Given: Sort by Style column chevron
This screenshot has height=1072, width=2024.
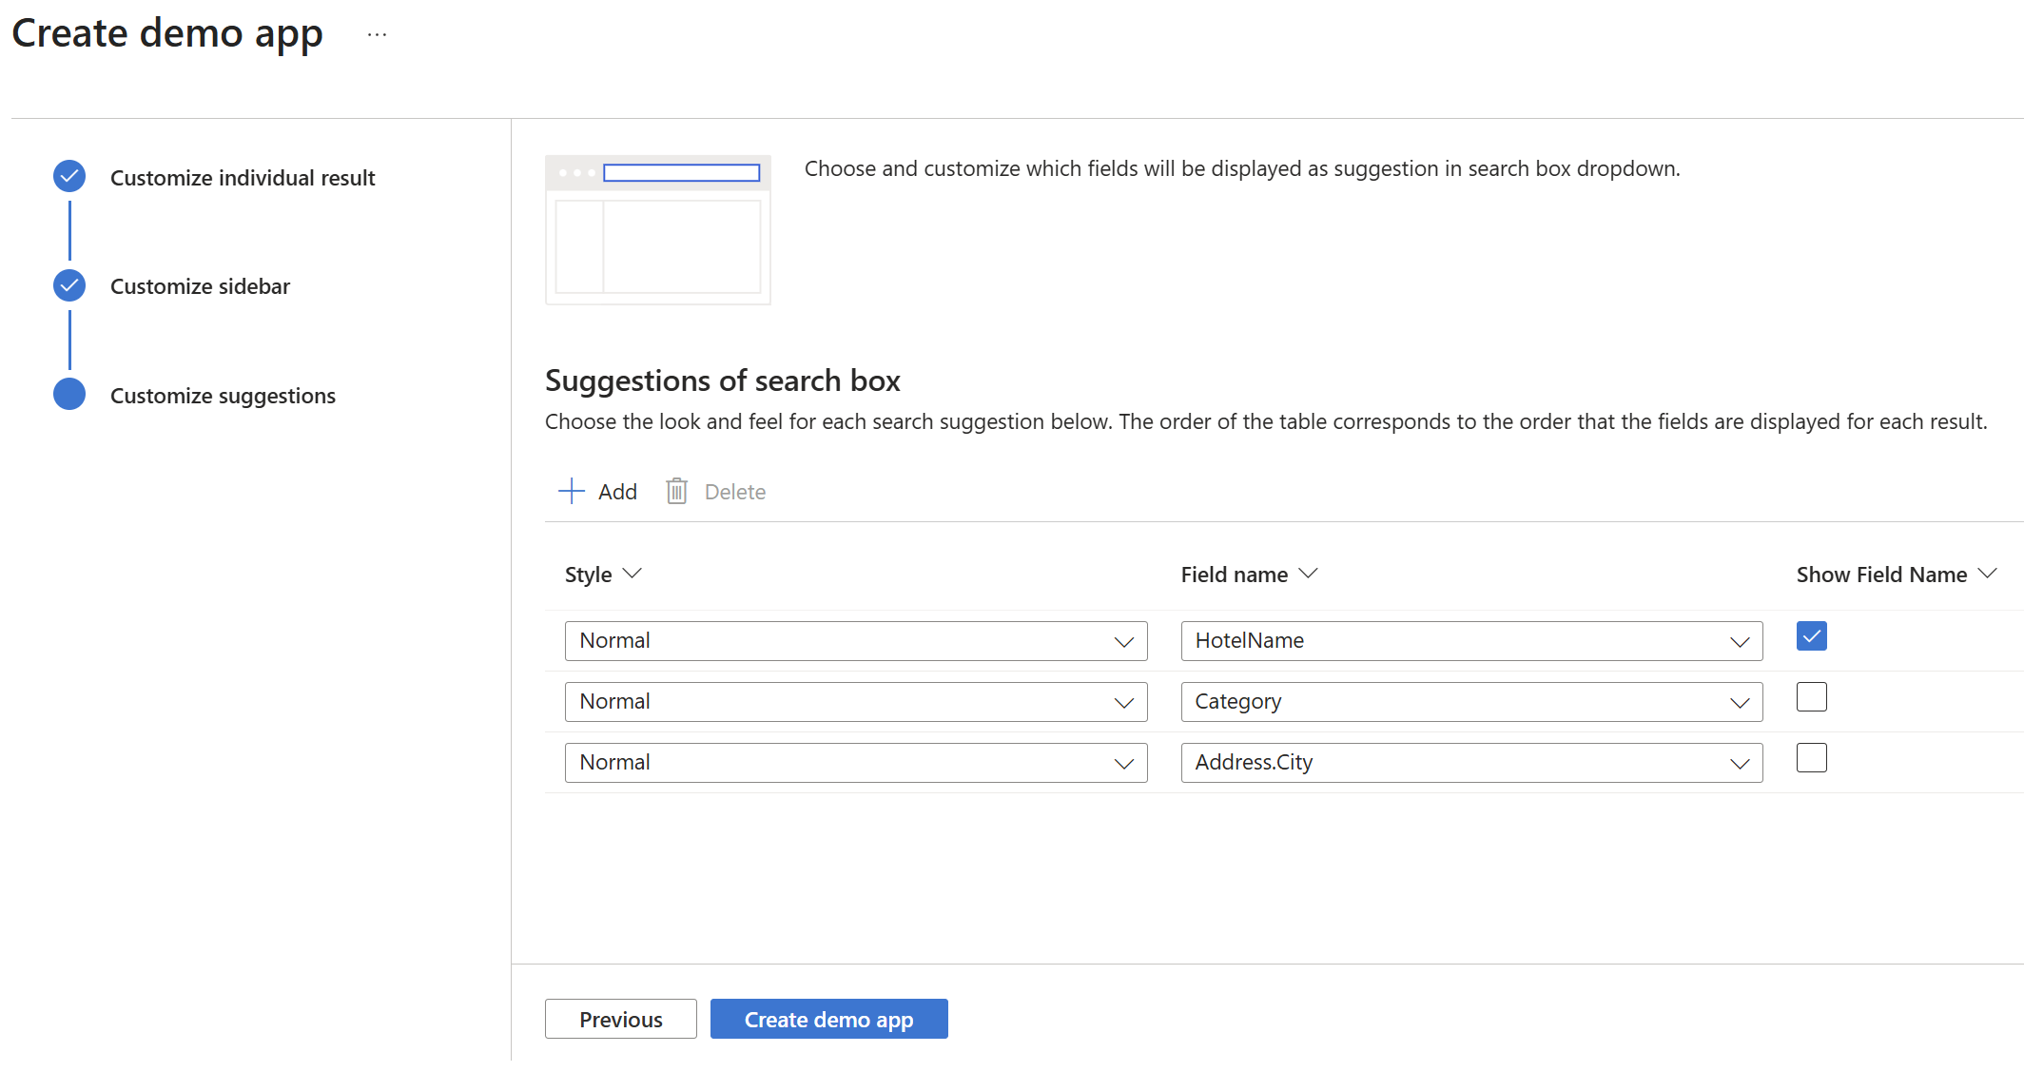Looking at the screenshot, I should coord(632,574).
